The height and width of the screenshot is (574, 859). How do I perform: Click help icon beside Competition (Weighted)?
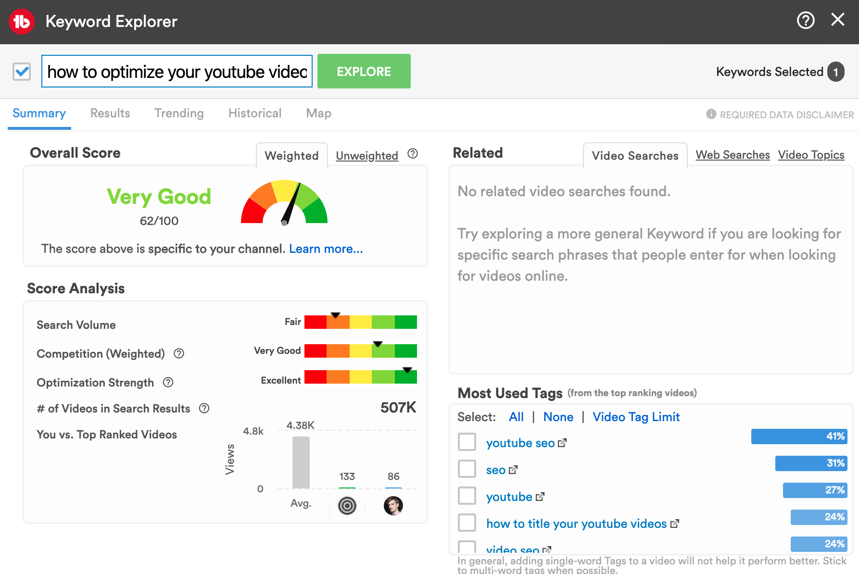pos(179,354)
